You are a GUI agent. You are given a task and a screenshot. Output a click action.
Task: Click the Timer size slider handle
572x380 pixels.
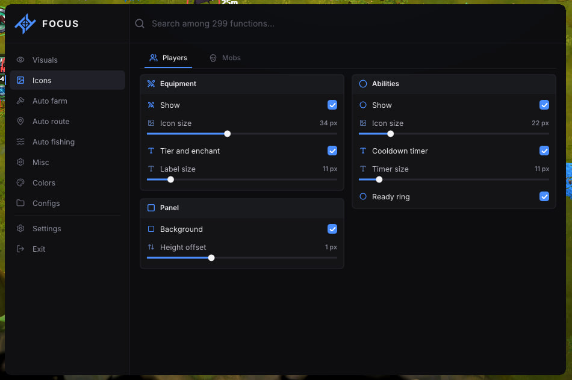click(379, 179)
